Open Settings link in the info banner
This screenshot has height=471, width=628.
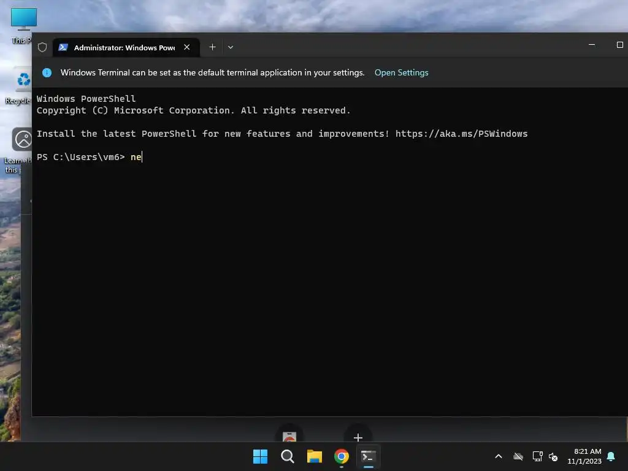(x=401, y=72)
